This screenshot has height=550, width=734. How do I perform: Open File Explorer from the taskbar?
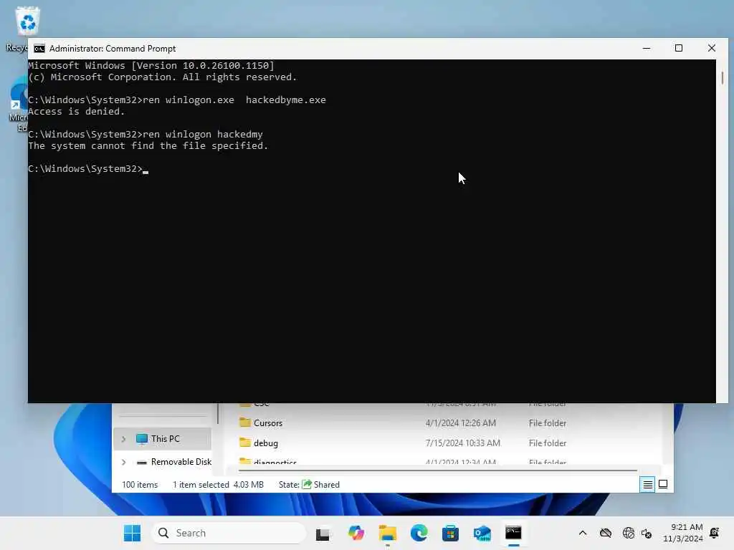coord(388,533)
